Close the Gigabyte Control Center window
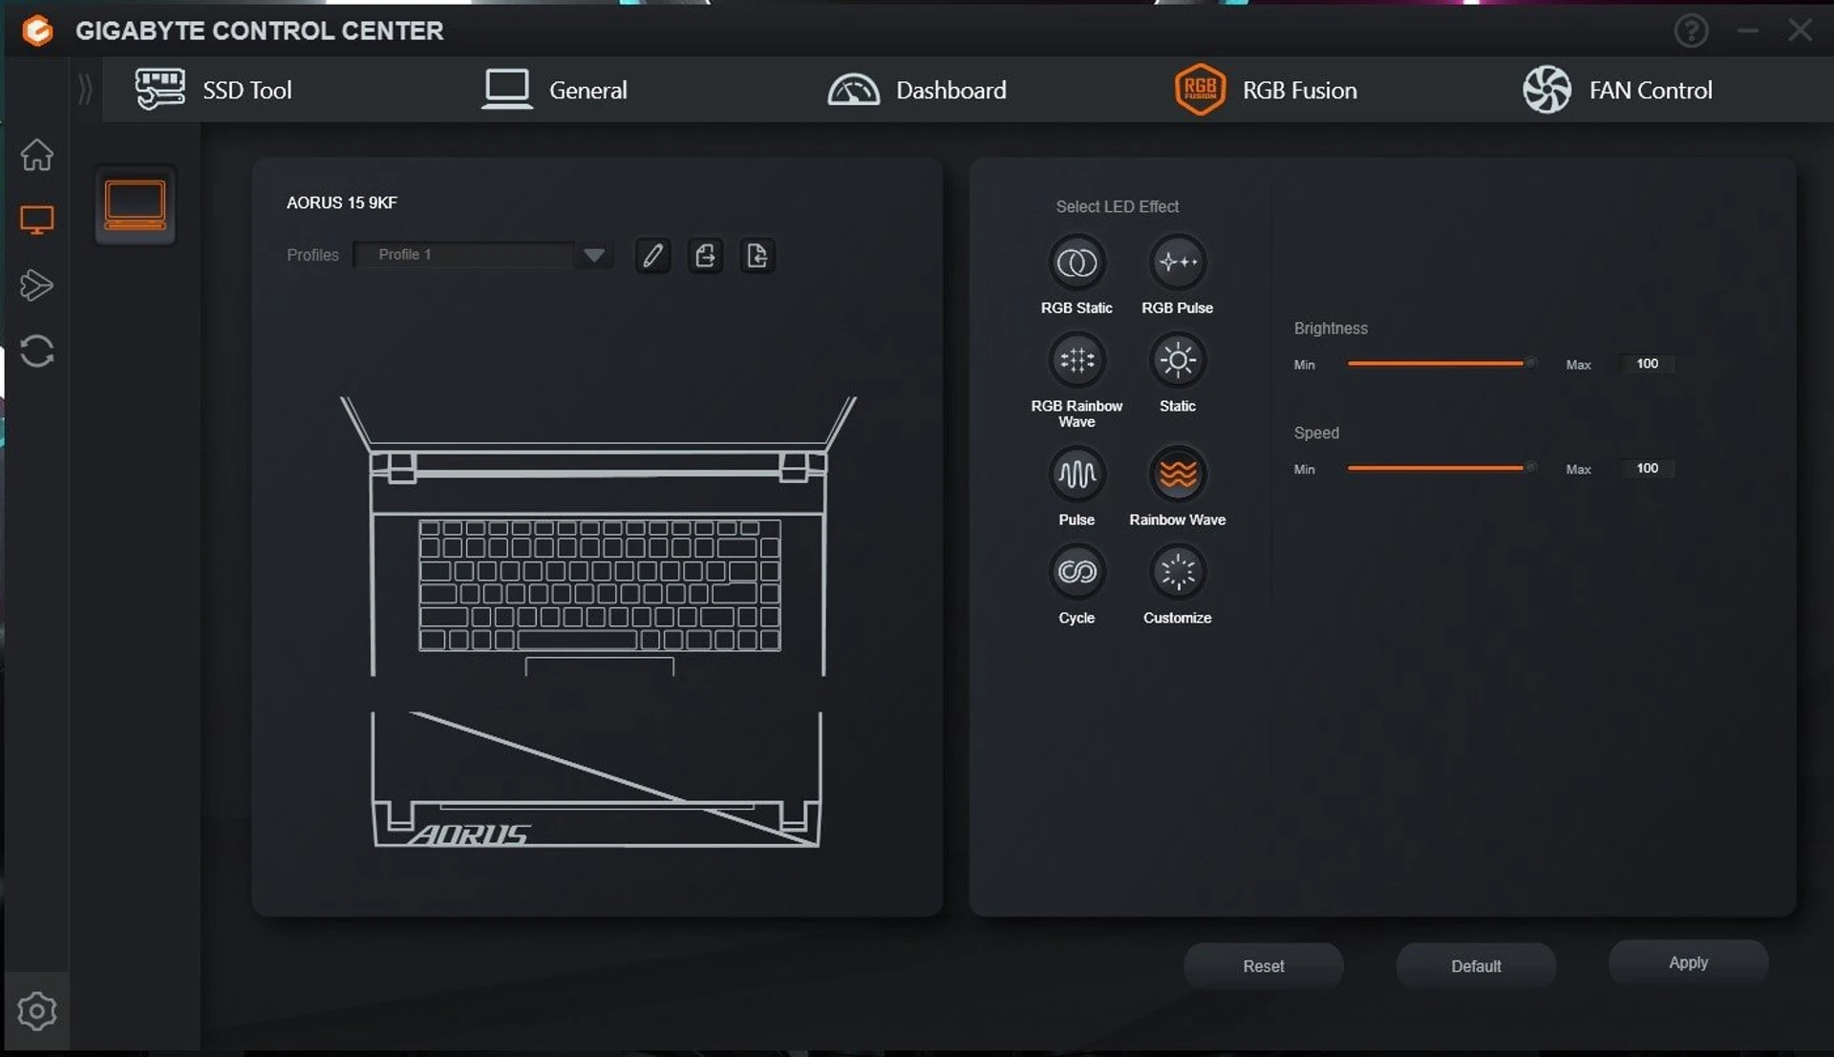This screenshot has height=1057, width=1834. (x=1800, y=31)
